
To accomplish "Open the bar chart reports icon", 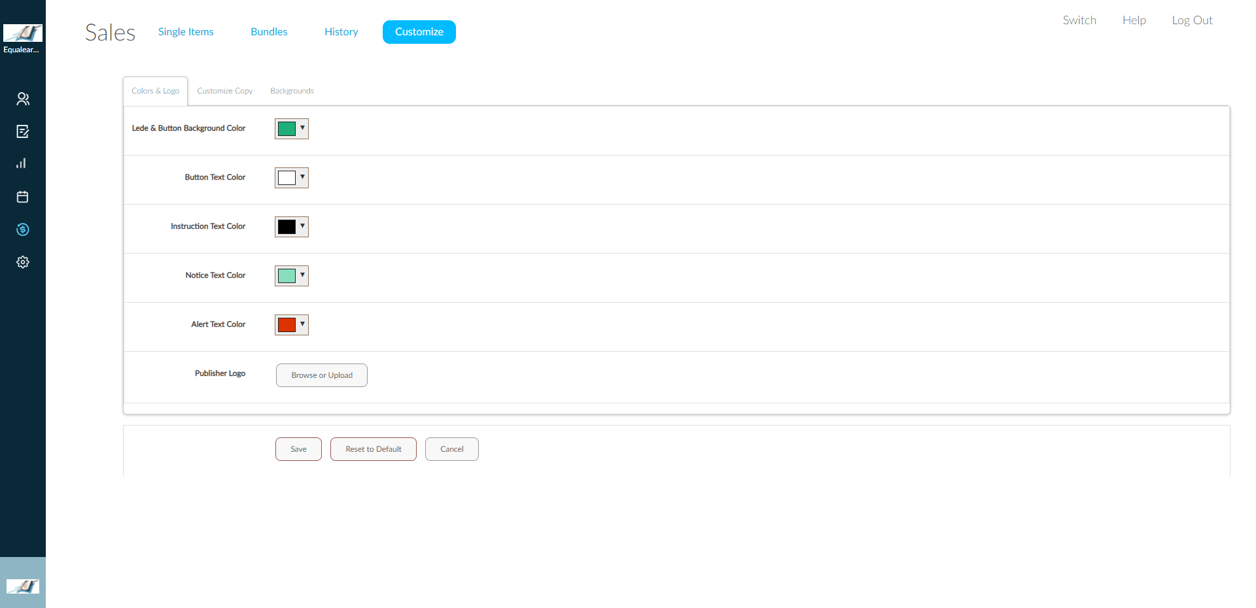I will [x=23, y=163].
